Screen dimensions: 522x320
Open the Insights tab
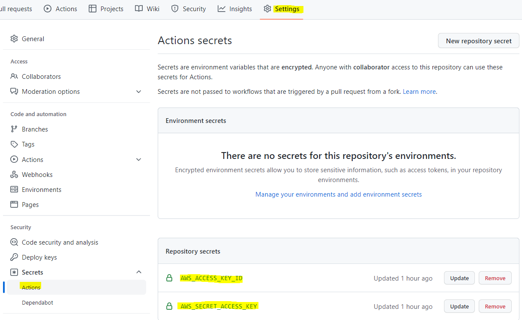point(235,9)
